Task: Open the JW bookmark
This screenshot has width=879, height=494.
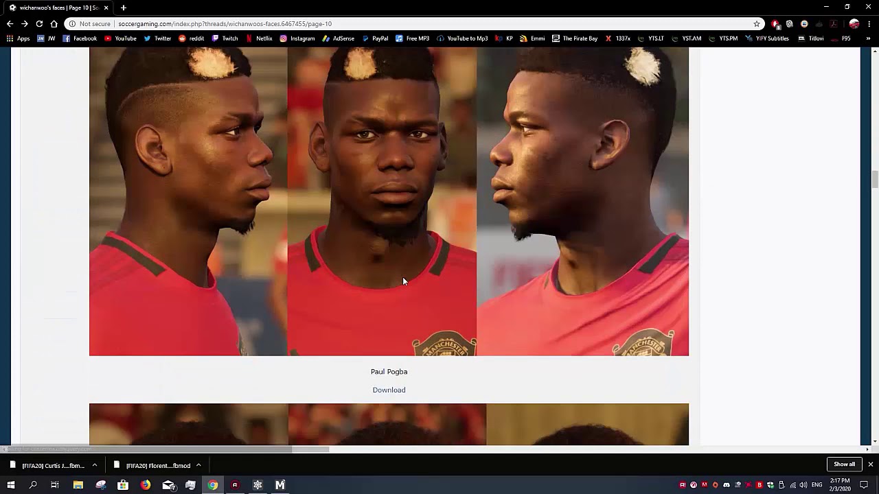Action: [x=47, y=38]
